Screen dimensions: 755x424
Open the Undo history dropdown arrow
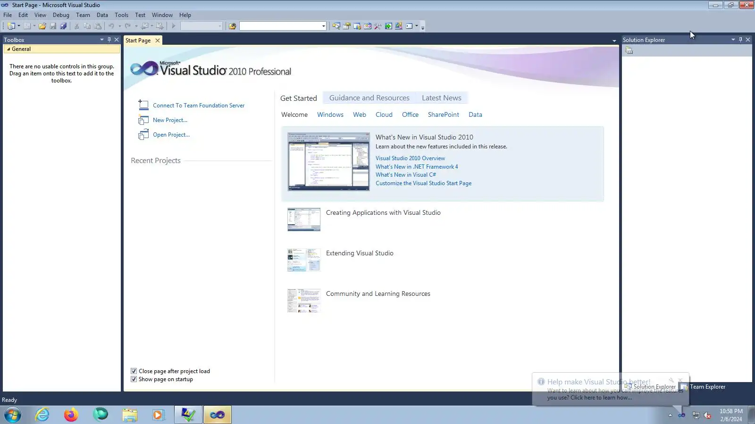click(119, 26)
